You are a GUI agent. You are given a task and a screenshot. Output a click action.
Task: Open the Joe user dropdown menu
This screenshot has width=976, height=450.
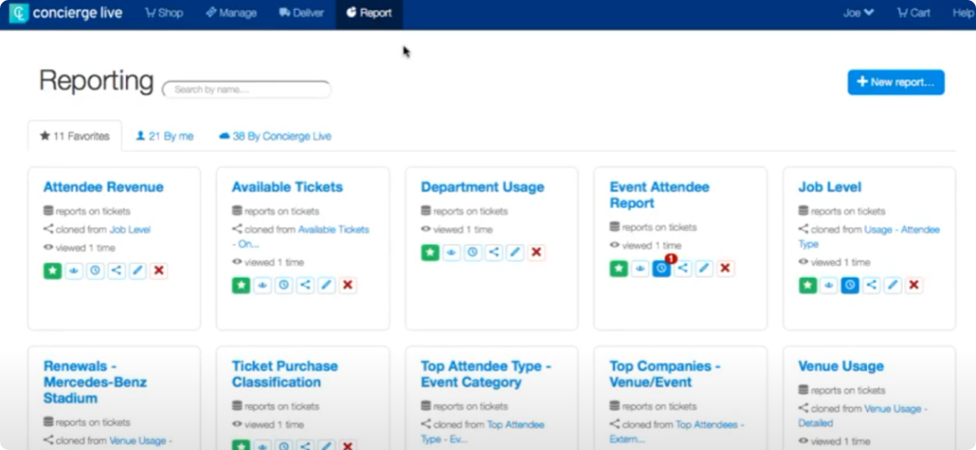click(x=858, y=13)
